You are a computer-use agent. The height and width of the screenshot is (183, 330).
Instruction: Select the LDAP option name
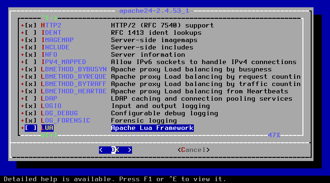pos(49,99)
